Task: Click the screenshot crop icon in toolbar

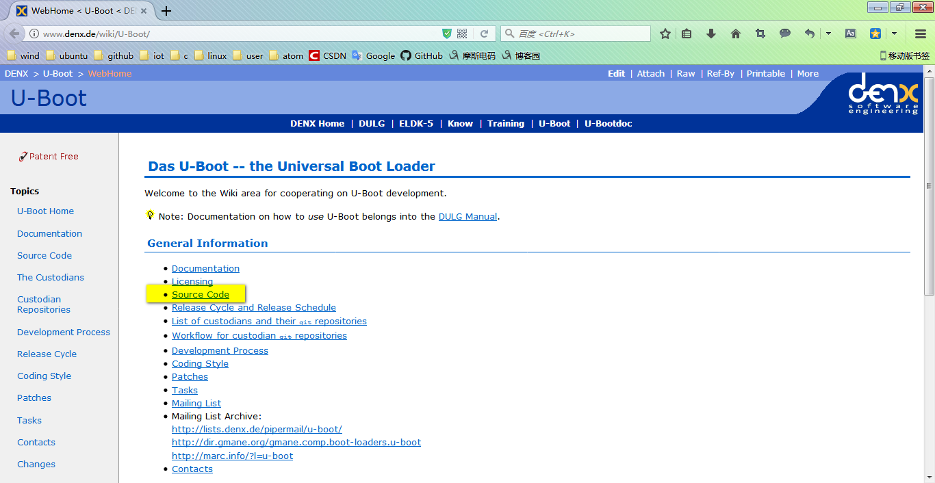Action: [760, 34]
